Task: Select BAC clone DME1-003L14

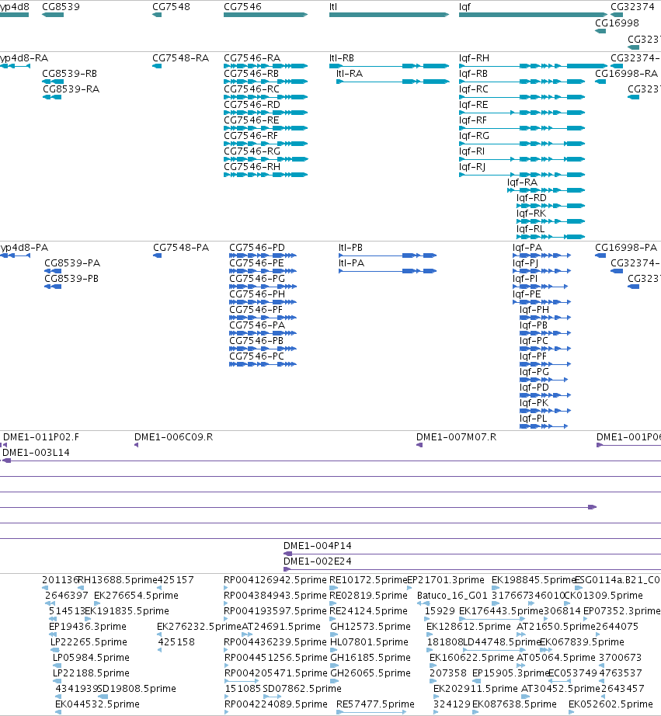Action: [36, 453]
